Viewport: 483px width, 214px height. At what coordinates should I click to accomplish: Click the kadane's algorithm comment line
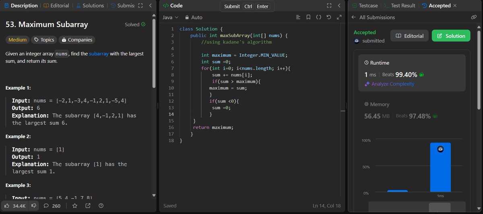coord(237,42)
